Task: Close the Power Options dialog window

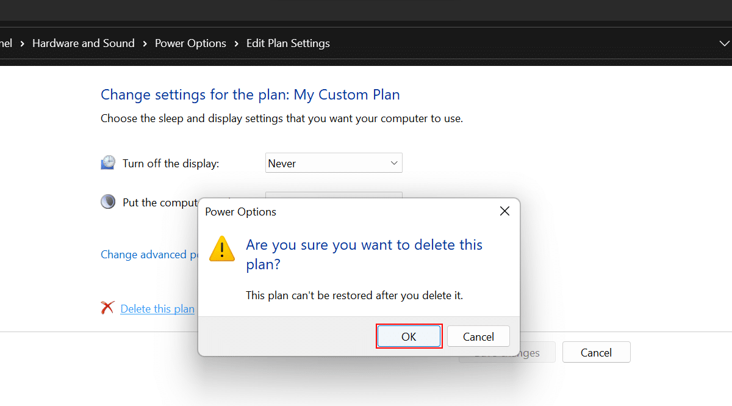Action: click(504, 211)
